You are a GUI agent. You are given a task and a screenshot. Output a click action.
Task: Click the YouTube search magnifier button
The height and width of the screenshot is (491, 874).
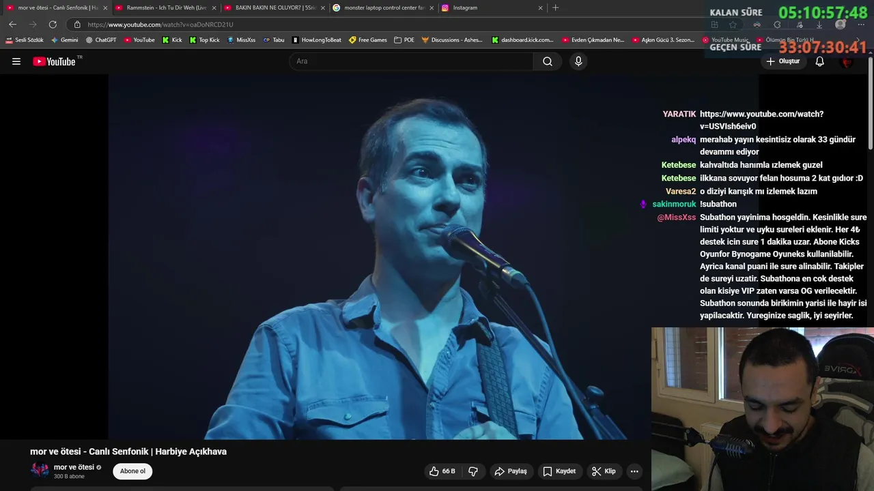pyautogui.click(x=548, y=61)
